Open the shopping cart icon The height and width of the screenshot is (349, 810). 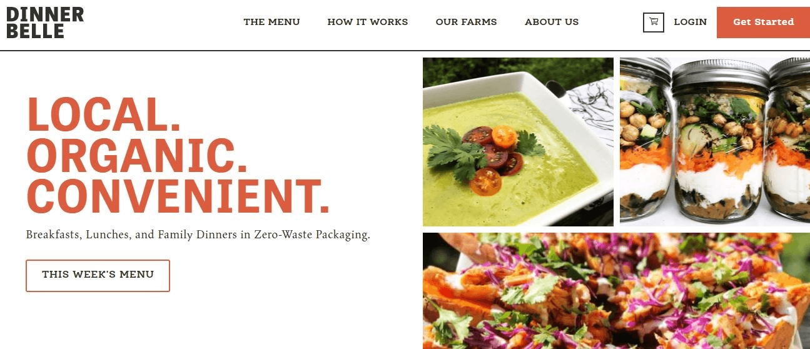(x=653, y=22)
